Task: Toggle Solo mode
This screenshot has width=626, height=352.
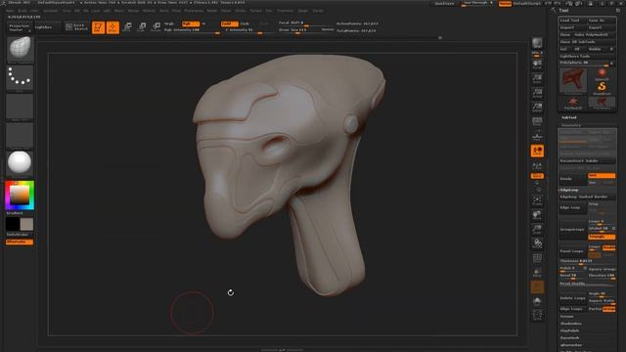Action: pyautogui.click(x=537, y=302)
